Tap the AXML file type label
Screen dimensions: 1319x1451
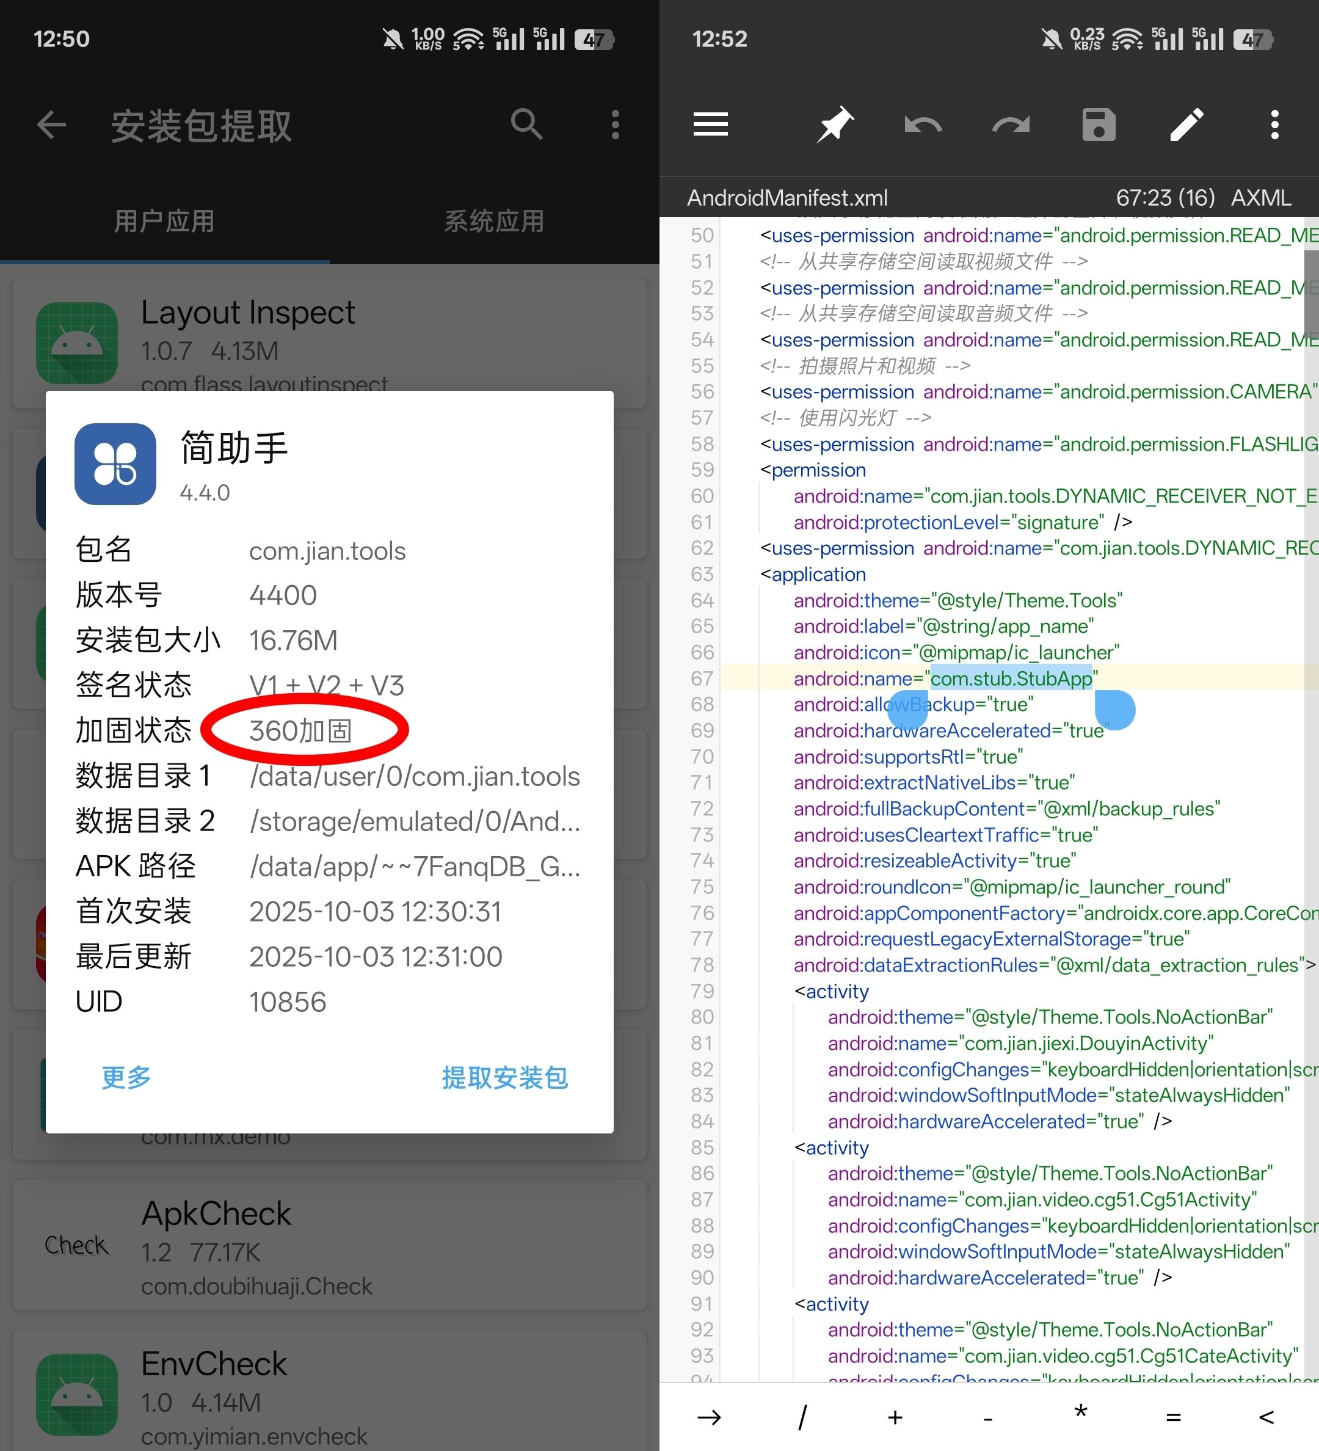pos(1261,198)
